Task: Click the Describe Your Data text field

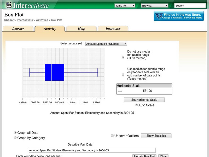Action: pos(92,150)
